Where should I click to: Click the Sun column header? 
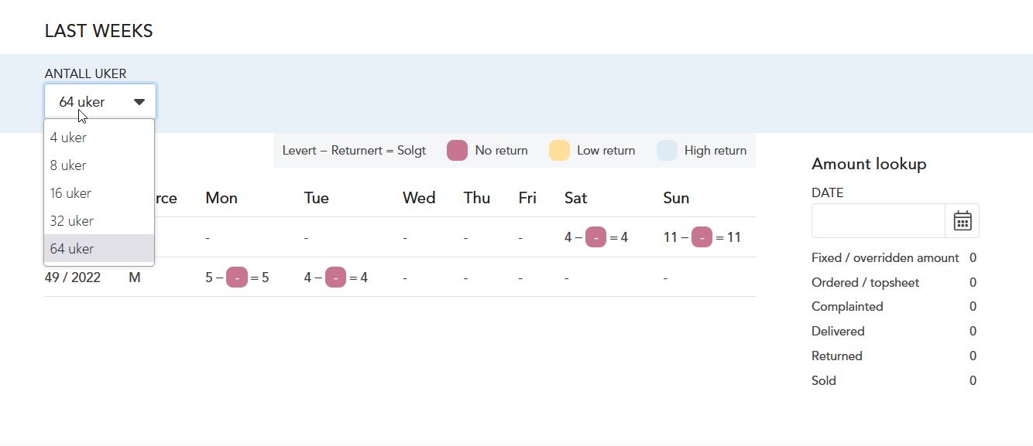point(676,198)
